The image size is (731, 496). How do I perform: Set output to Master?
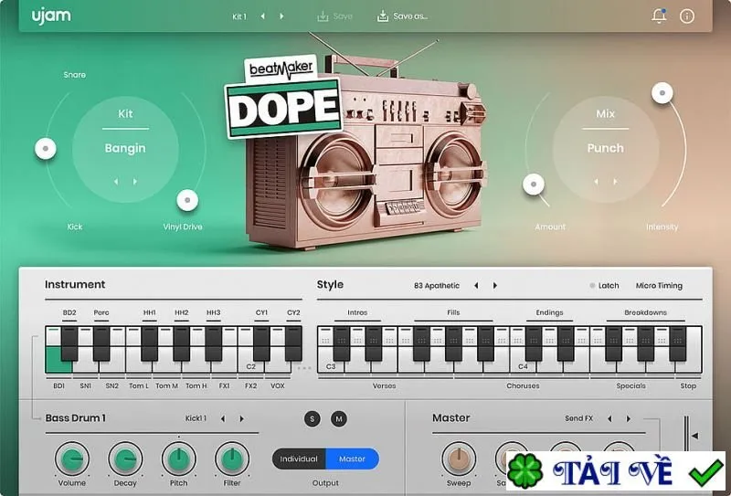(x=353, y=459)
